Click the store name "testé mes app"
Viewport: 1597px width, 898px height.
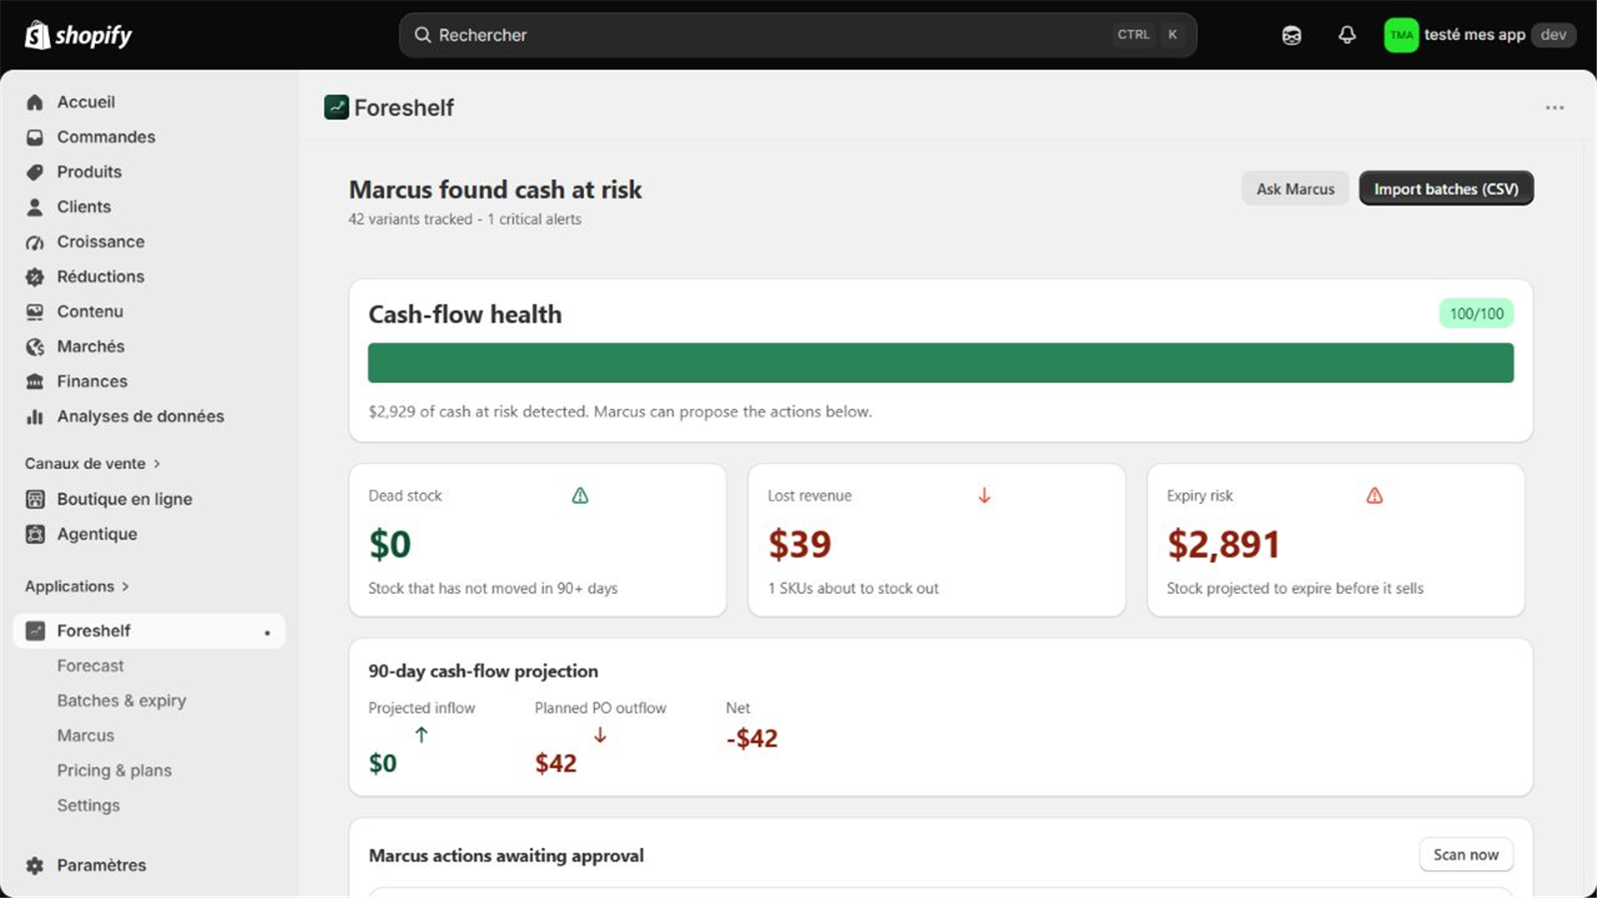[1475, 35]
